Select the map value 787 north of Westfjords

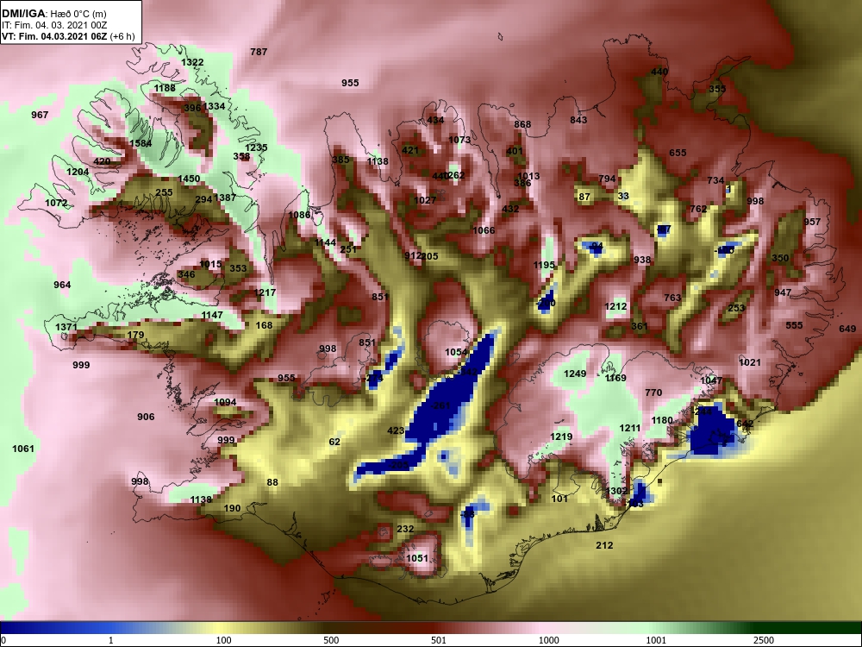tap(259, 52)
